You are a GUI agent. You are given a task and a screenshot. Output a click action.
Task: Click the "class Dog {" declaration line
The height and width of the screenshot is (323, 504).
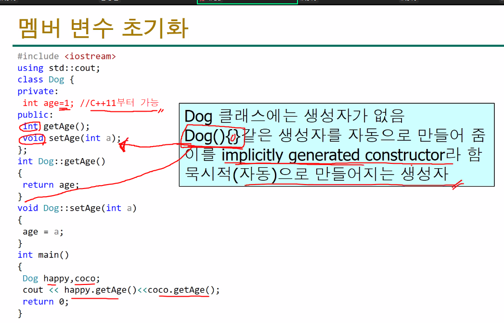46,80
